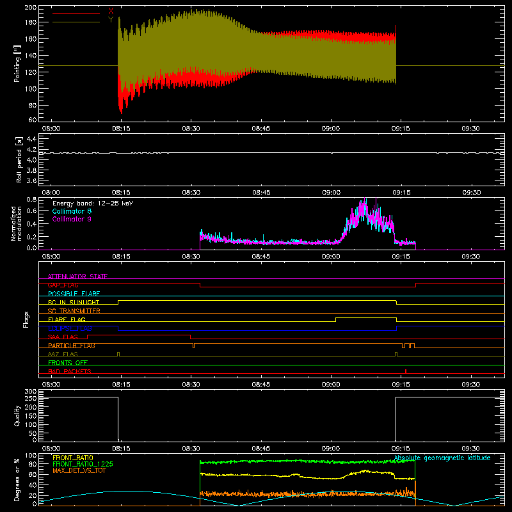Select the BAD_PACKETS label
The width and height of the screenshot is (512, 512).
click(x=70, y=371)
